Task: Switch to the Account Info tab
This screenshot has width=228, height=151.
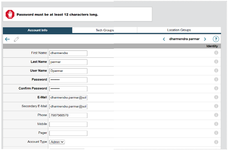Action: [x=37, y=30]
